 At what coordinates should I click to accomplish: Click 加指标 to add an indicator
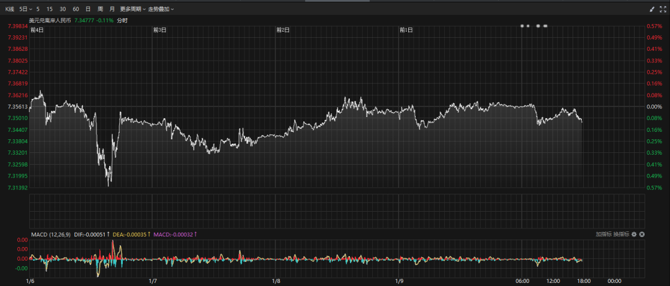pos(604,234)
